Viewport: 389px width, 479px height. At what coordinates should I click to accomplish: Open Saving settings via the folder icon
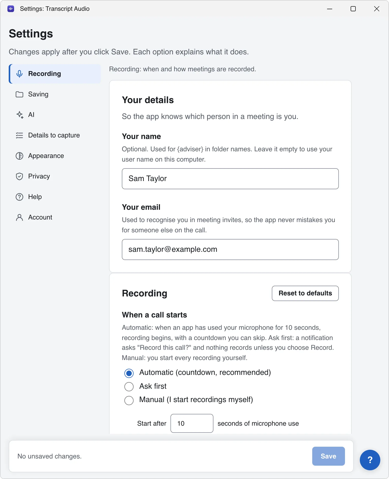[x=19, y=94]
